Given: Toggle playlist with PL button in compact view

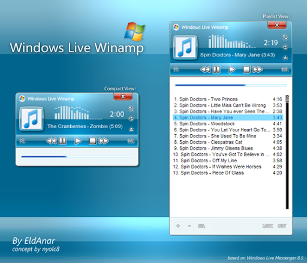Looking at the screenshot, I should (x=22, y=141).
